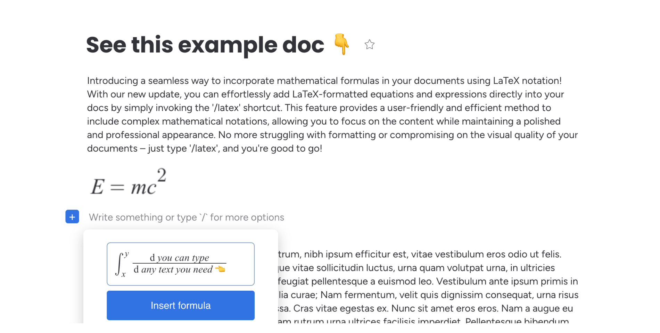The height and width of the screenshot is (333, 660).
Task: Focus the LaTeX formula input box
Action: pyautogui.click(x=181, y=264)
